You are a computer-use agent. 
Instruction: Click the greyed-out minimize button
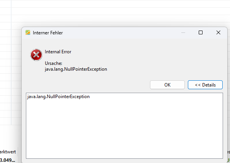183,32
